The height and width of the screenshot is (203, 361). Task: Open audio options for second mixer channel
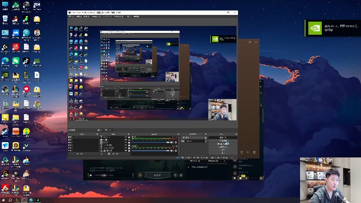(x=176, y=151)
